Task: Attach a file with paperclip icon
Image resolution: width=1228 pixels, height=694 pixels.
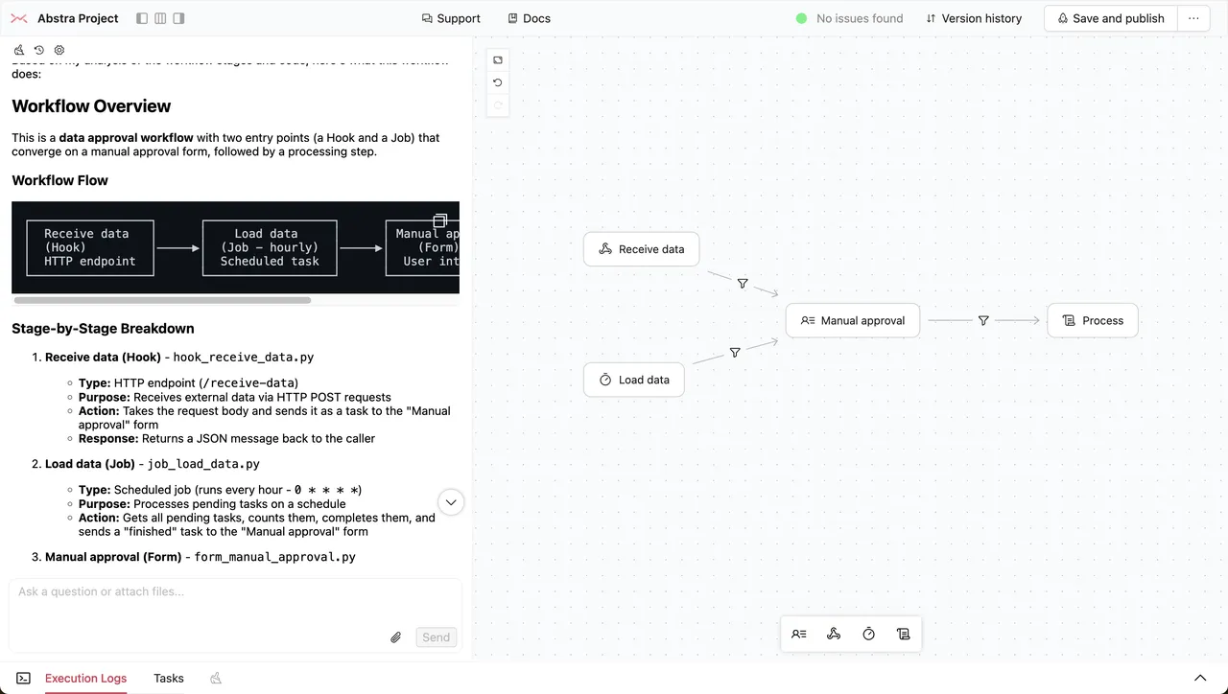Action: coord(395,637)
